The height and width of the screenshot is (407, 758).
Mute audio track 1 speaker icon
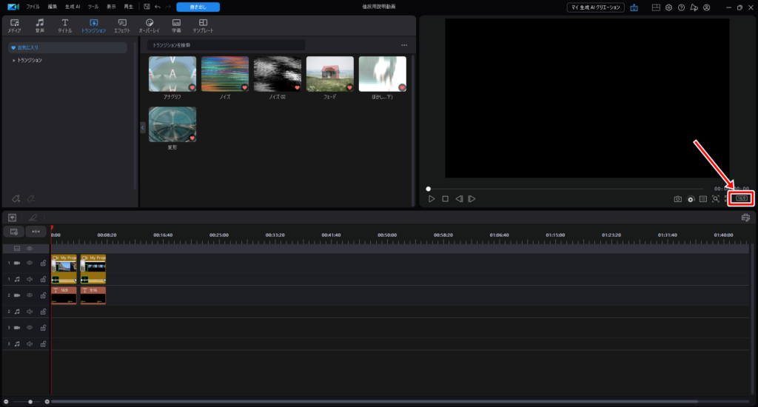tap(30, 279)
